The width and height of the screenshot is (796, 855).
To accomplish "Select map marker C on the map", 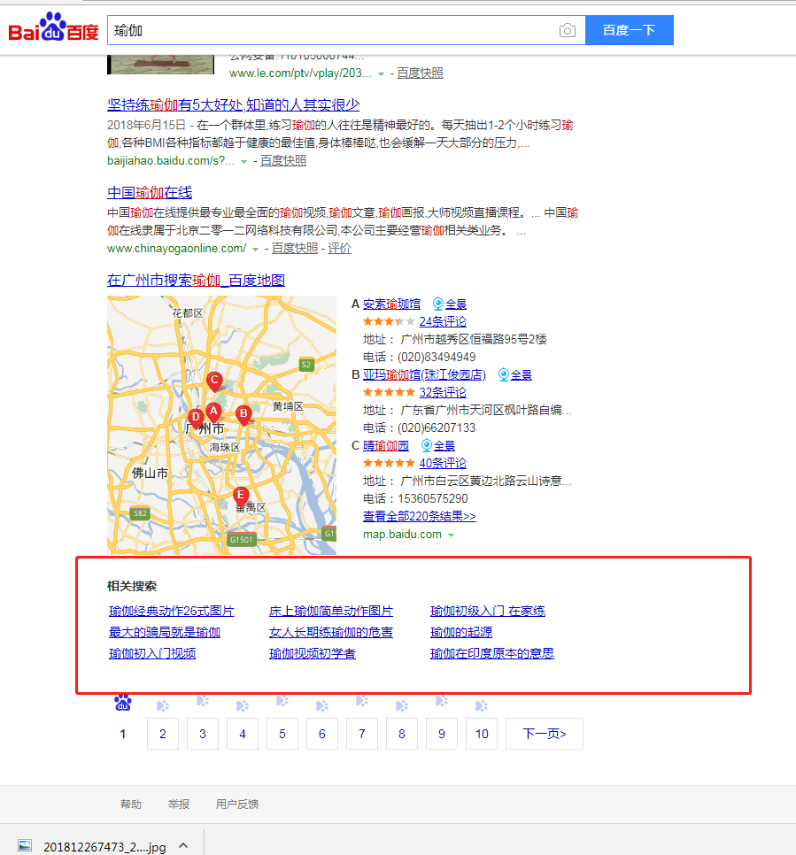I will click(x=213, y=381).
